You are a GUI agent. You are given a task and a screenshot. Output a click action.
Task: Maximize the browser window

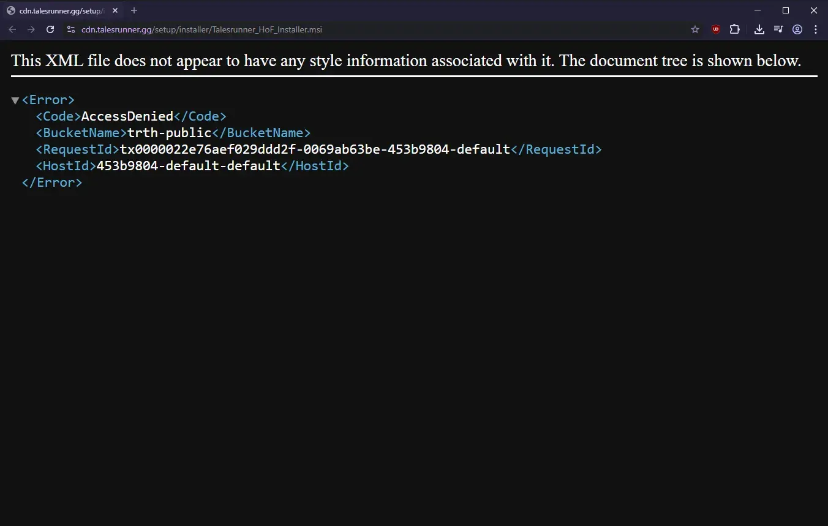click(x=786, y=10)
